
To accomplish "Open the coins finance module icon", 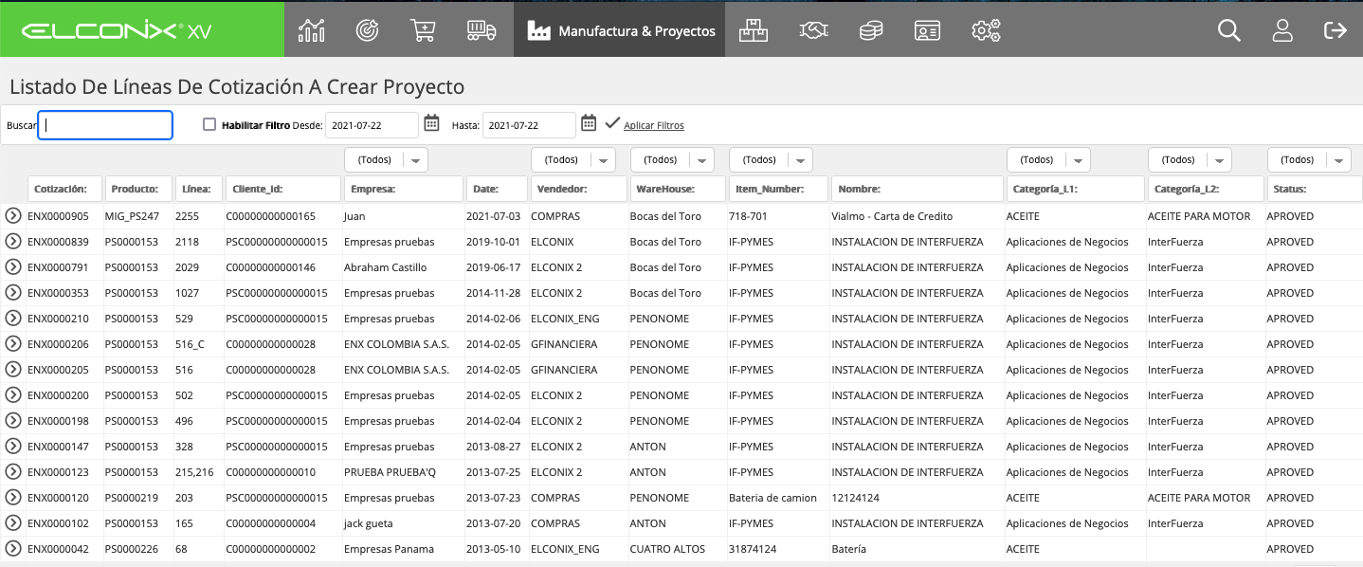I will point(870,30).
